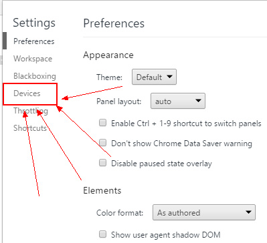Viewport: 267px width, 243px height.
Task: Open the Devices settings tab
Action: 27,93
